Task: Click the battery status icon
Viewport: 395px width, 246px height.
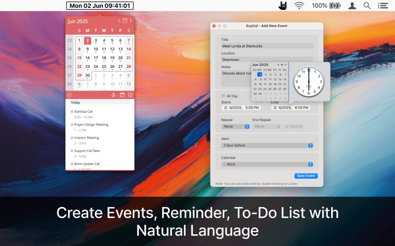Action: click(334, 5)
